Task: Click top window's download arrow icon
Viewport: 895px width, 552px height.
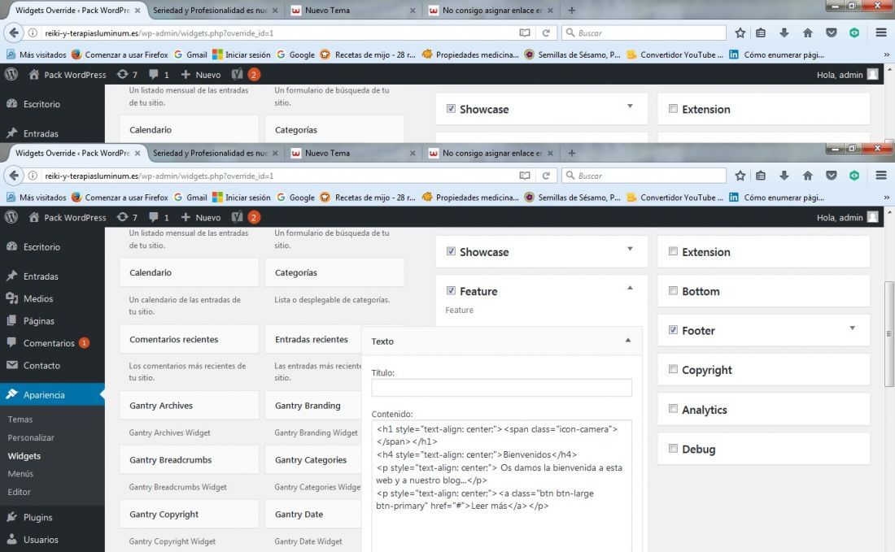Action: point(784,33)
